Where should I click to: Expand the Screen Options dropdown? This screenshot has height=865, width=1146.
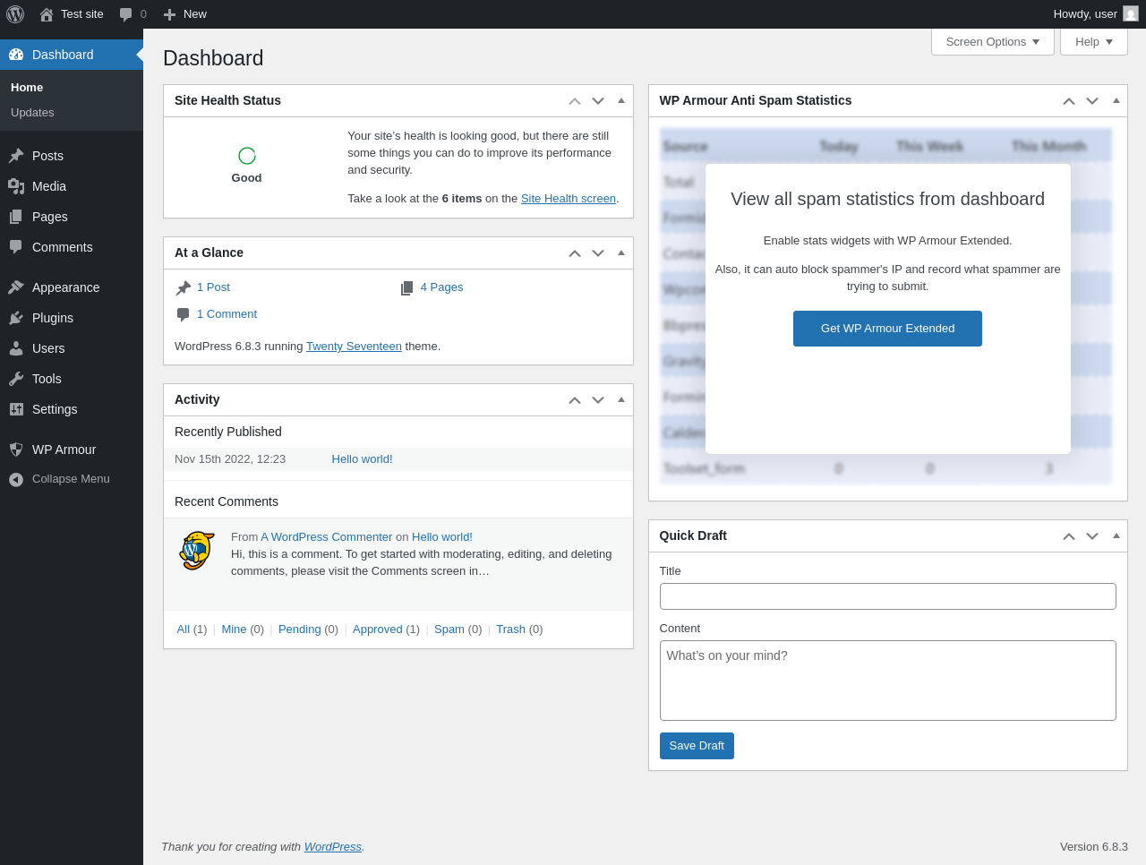tap(992, 42)
